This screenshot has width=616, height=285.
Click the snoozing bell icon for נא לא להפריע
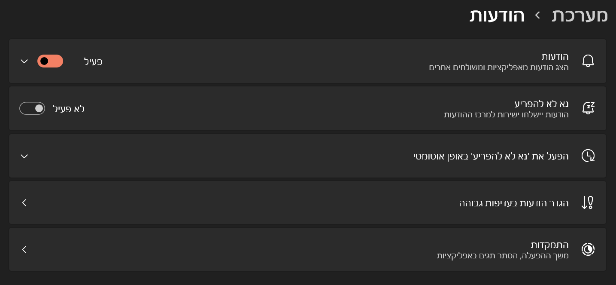[x=588, y=108]
